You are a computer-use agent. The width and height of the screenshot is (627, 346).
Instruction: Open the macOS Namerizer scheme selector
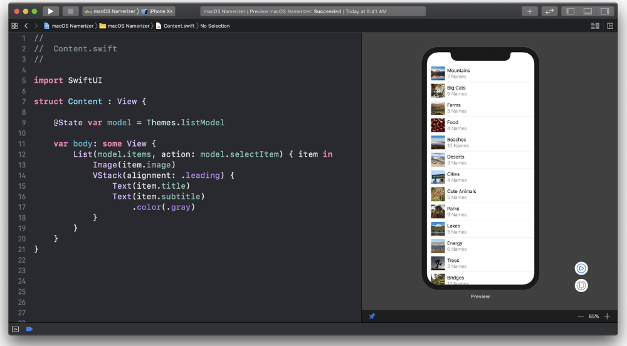[x=110, y=11]
